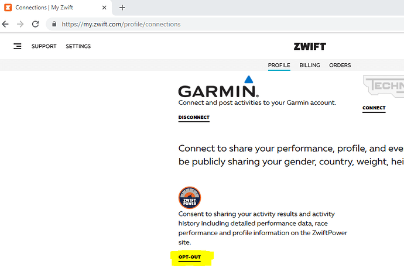Viewport: 404px width, 275px height.
Task: Go forward with the browser forward arrow
Action: pos(20,24)
